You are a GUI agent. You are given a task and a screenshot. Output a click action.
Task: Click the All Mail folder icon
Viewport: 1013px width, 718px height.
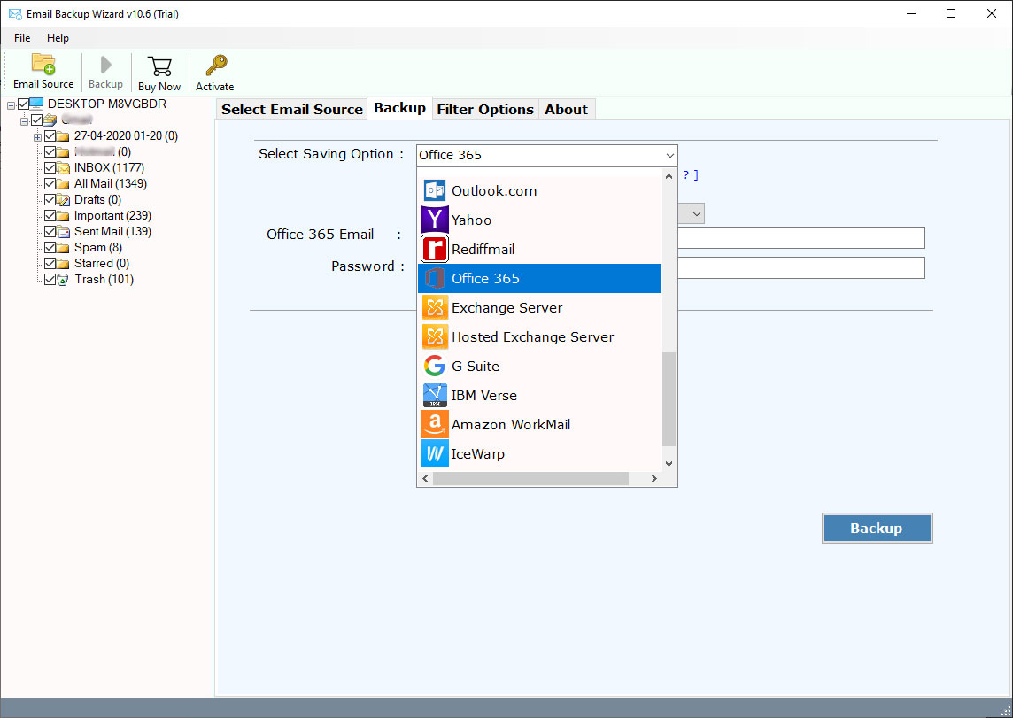pos(63,184)
